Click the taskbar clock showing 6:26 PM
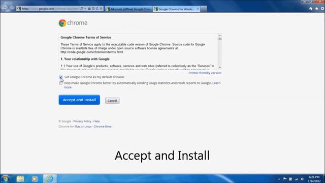The width and height of the screenshot is (325, 183). 314,179
